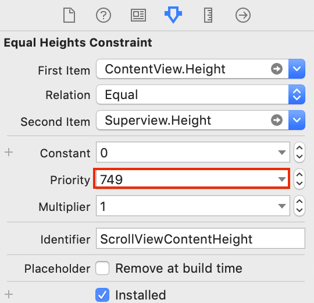Image resolution: width=314 pixels, height=303 pixels.
Task: Open the Connections inspector arrow icon
Action: [243, 15]
